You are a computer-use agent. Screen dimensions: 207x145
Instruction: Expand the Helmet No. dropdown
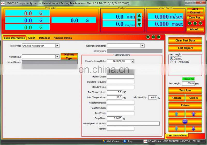click(57, 57)
